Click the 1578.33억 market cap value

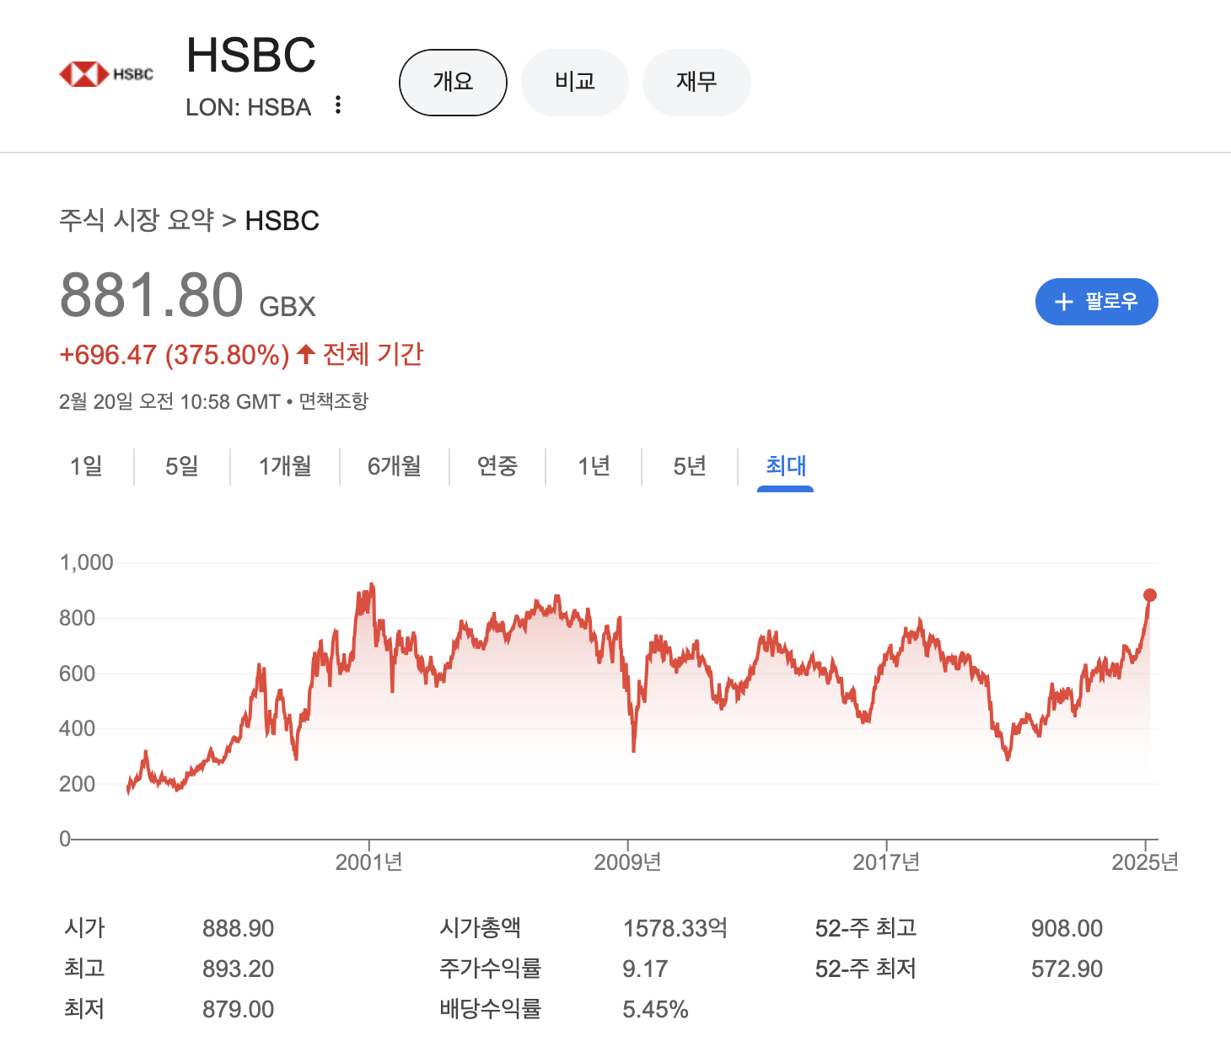(x=675, y=928)
